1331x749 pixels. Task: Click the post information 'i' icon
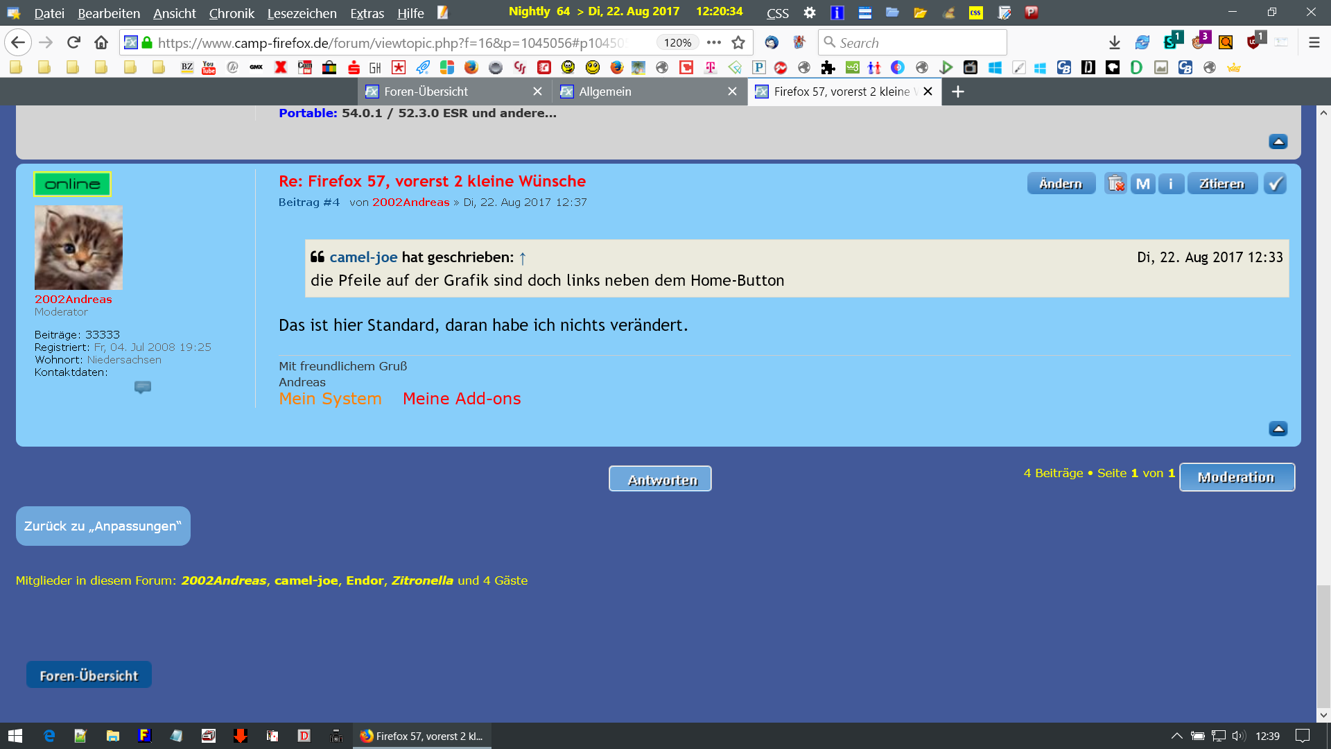pyautogui.click(x=1171, y=184)
